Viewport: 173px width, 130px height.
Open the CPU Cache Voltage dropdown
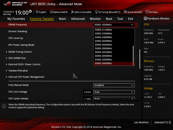(x=114, y=98)
